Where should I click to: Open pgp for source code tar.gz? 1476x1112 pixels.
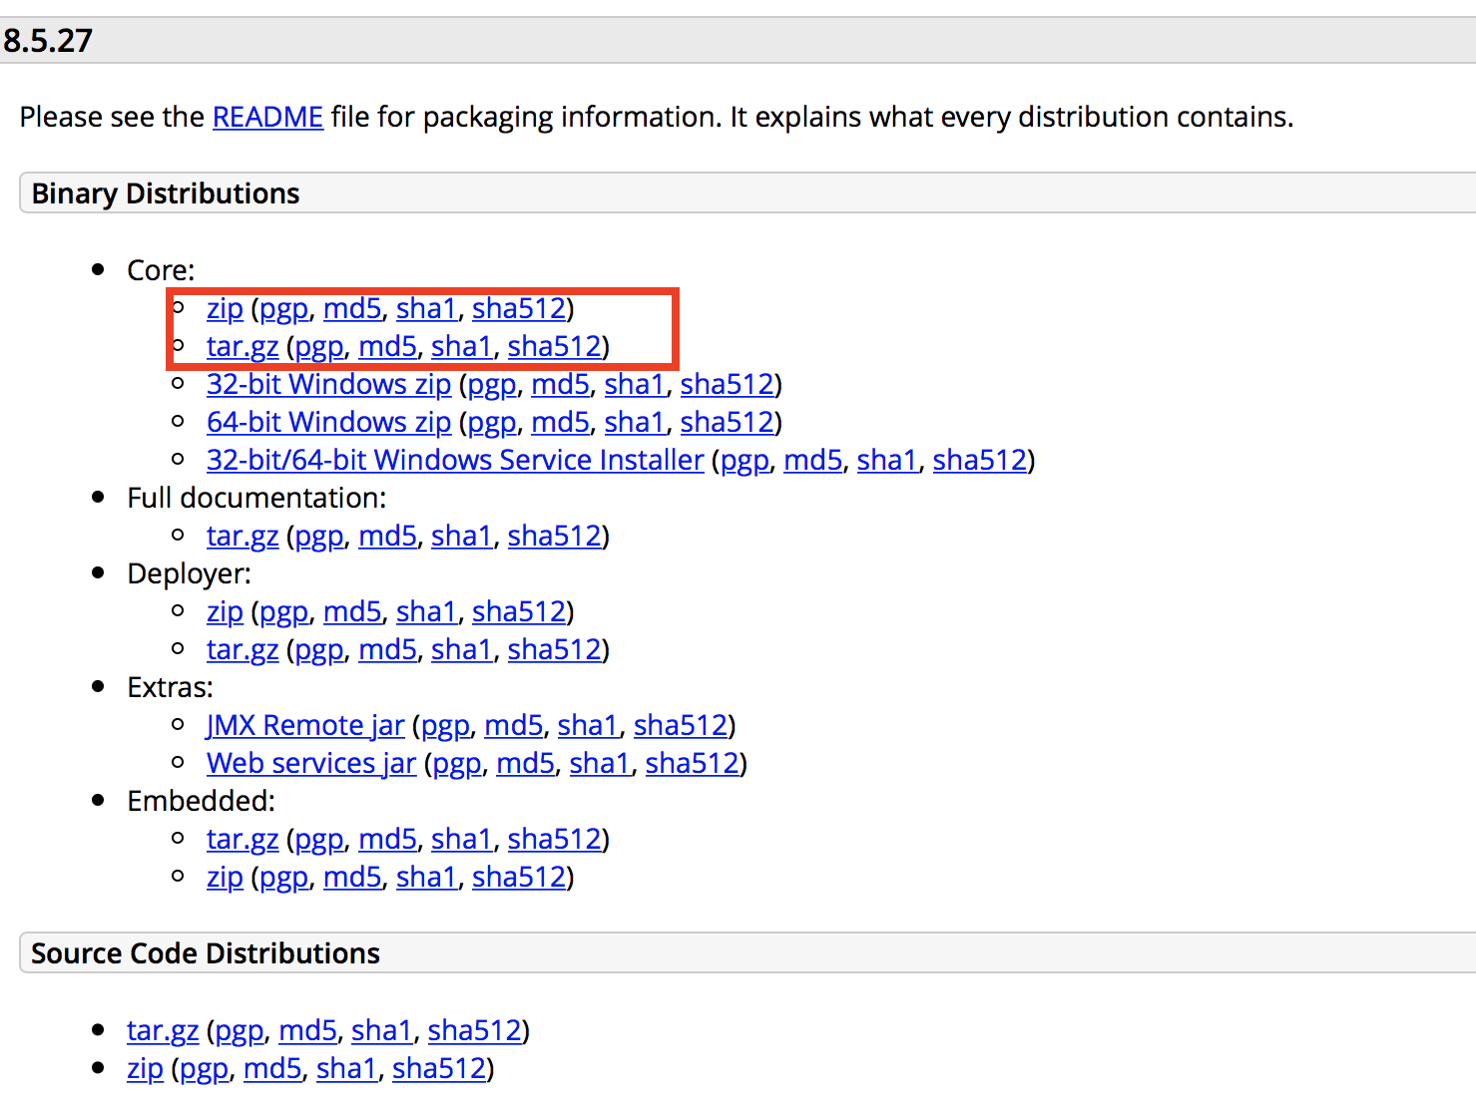[x=240, y=1031]
